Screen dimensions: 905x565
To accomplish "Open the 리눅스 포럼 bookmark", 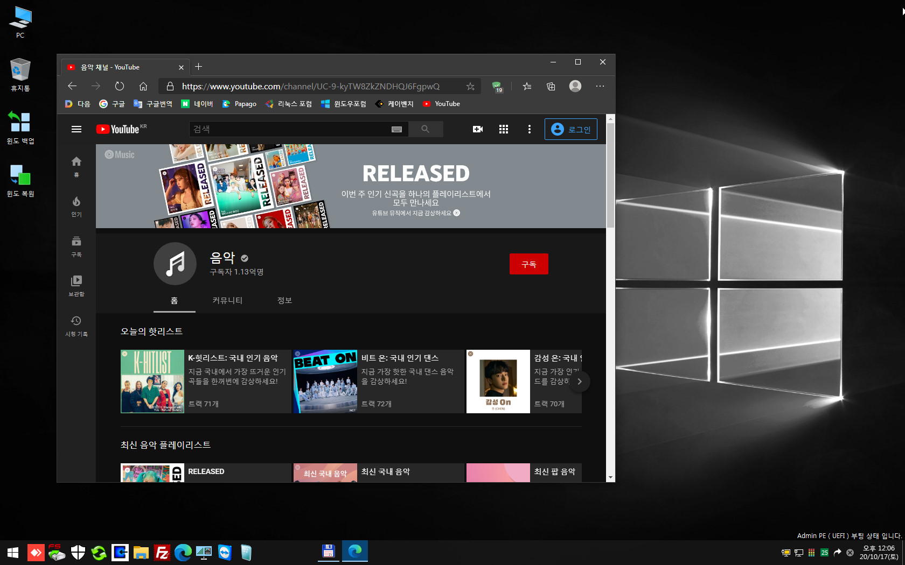I will pos(289,104).
